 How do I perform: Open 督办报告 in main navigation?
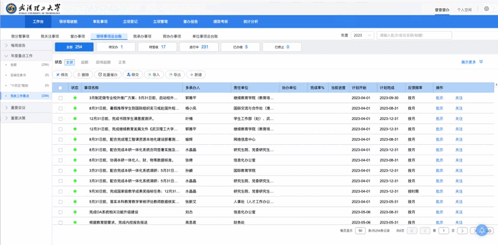click(x=190, y=22)
